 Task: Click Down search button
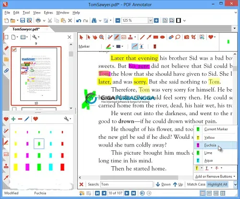163,184
